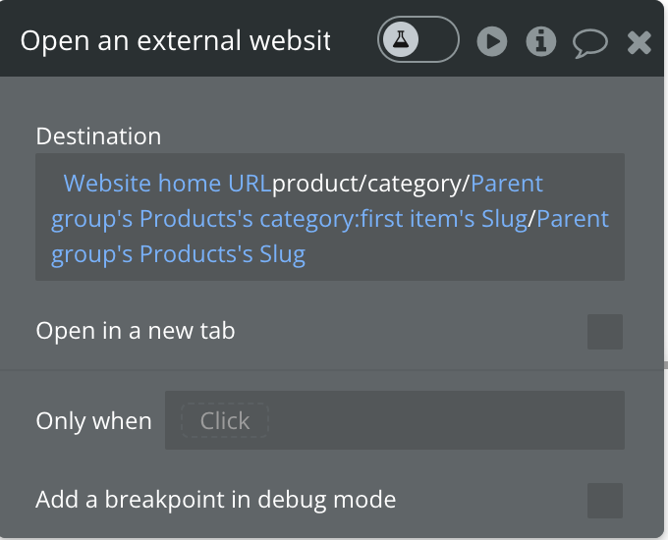Click the slash separator between Slug expressions
The height and width of the screenshot is (540, 668).
point(532,219)
